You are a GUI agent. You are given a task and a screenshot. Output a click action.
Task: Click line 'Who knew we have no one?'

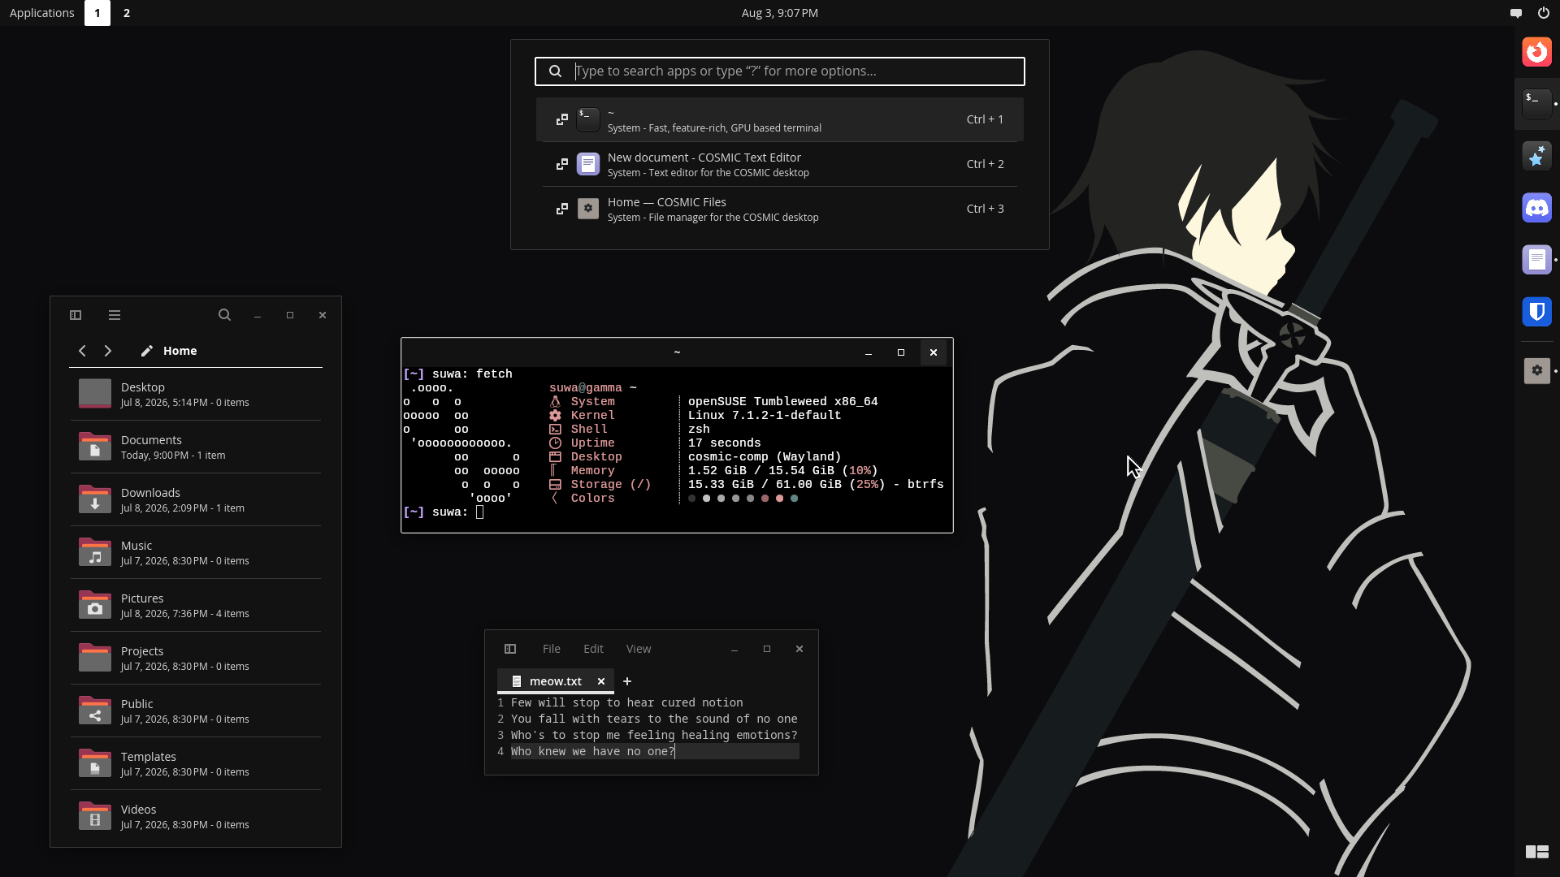click(592, 751)
